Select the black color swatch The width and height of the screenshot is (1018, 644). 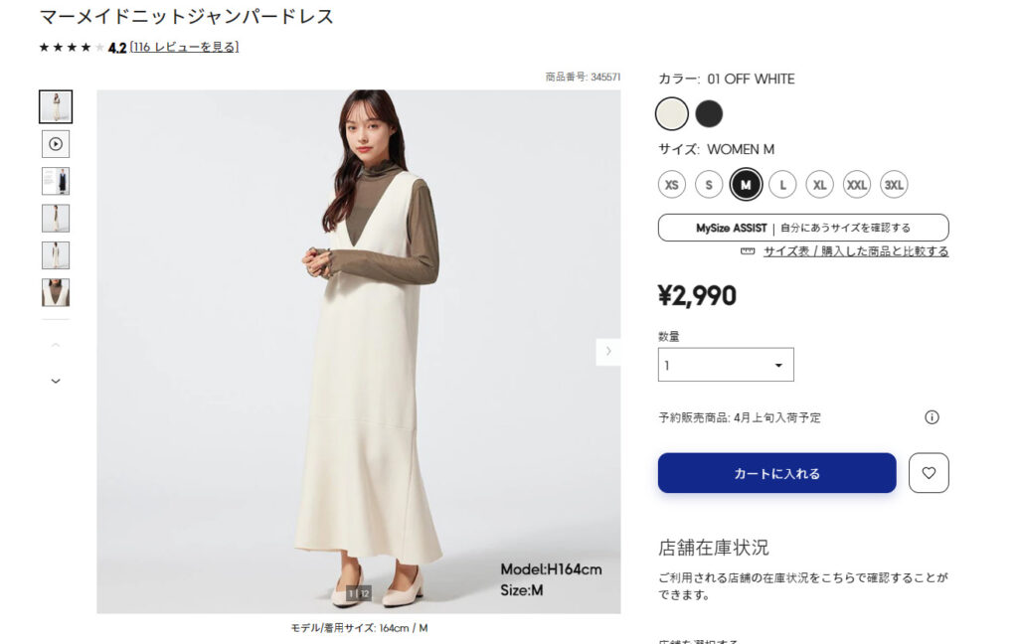coord(709,114)
